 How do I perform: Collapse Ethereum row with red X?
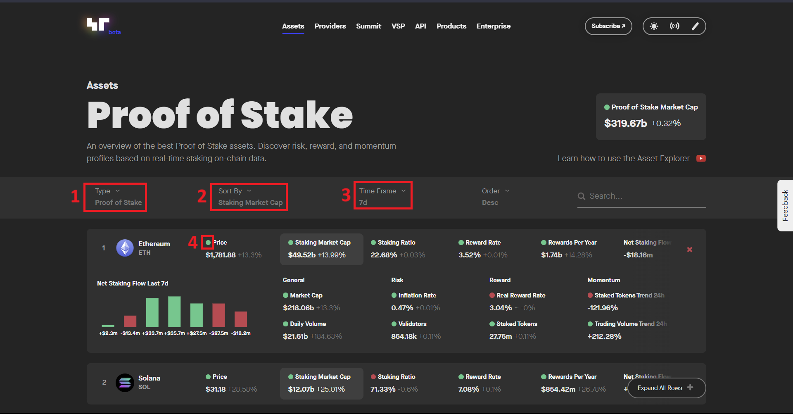689,250
